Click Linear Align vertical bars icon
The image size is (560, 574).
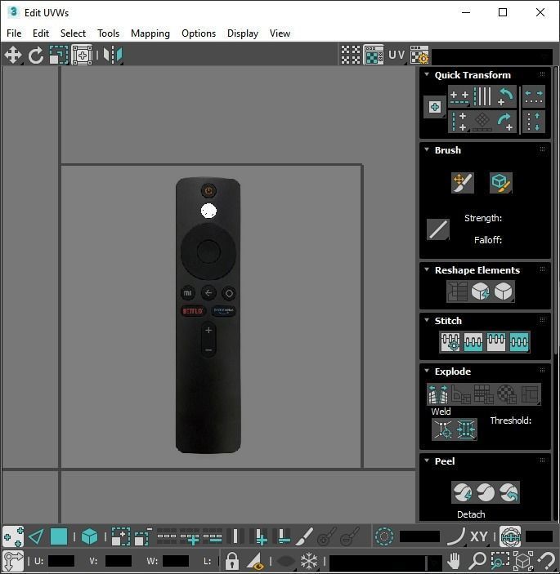pos(482,97)
